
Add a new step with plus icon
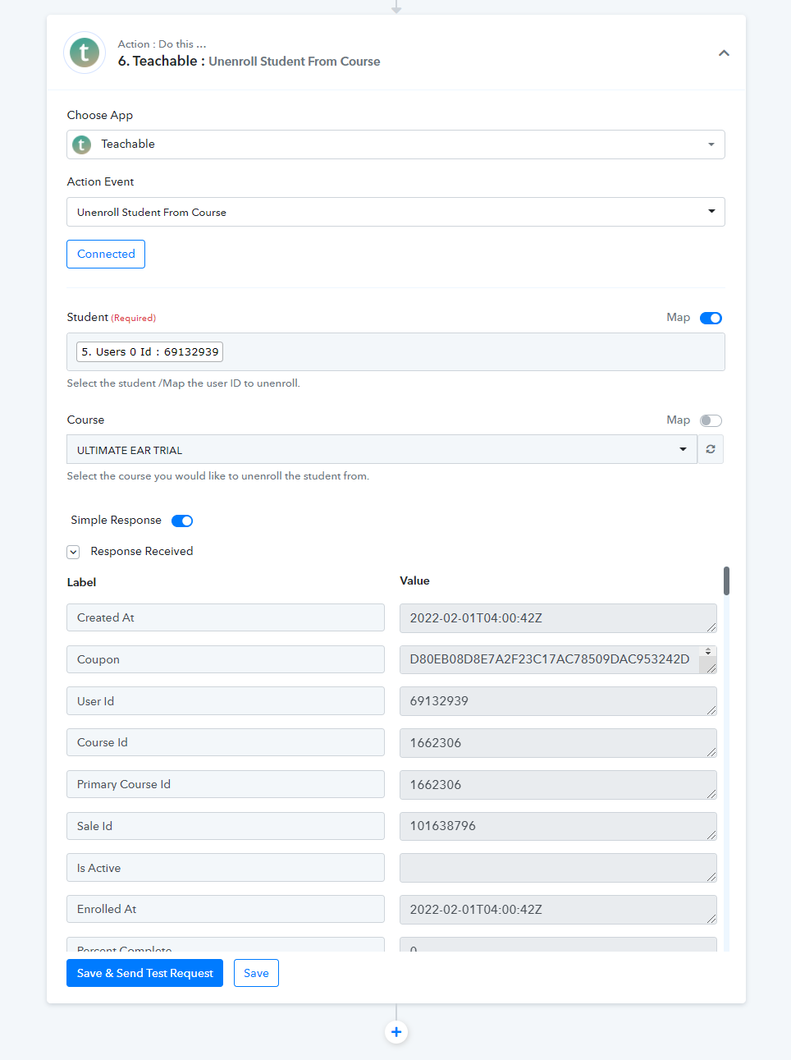(396, 1032)
